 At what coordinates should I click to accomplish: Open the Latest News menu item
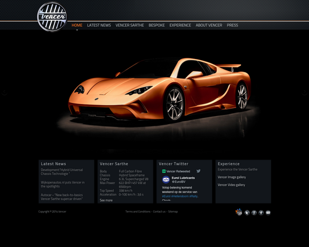click(99, 25)
